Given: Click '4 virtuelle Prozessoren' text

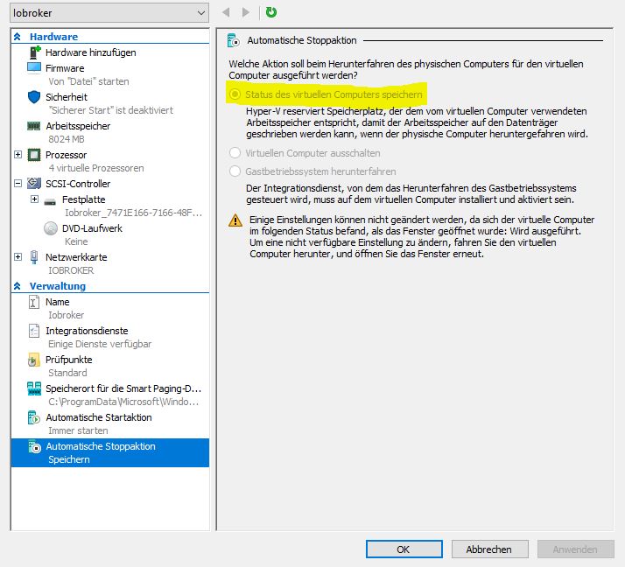Looking at the screenshot, I should click(x=96, y=168).
